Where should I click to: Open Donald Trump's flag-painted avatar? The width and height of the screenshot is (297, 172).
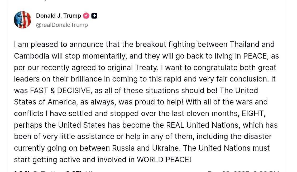click(x=22, y=20)
